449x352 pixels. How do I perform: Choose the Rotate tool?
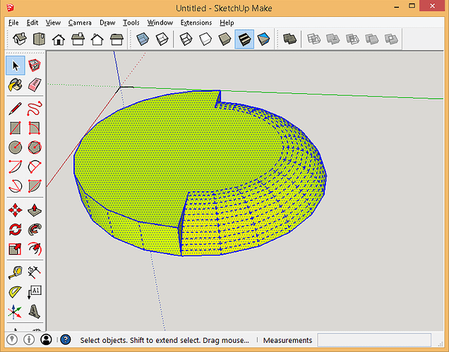click(x=16, y=229)
